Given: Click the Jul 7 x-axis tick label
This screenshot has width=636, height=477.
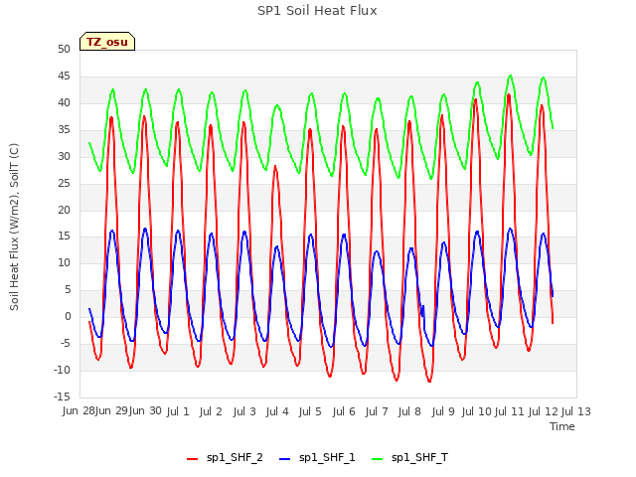Looking at the screenshot, I should coord(377,411).
